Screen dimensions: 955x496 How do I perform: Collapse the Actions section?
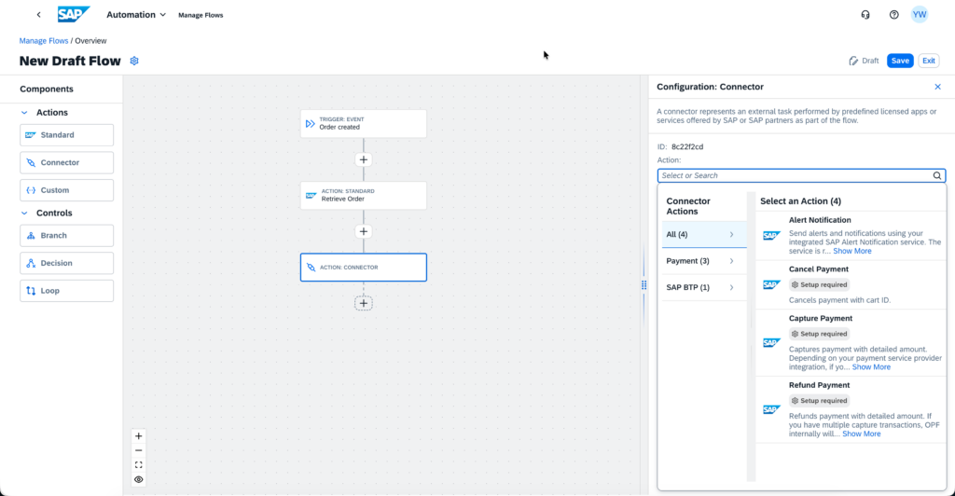click(x=24, y=113)
